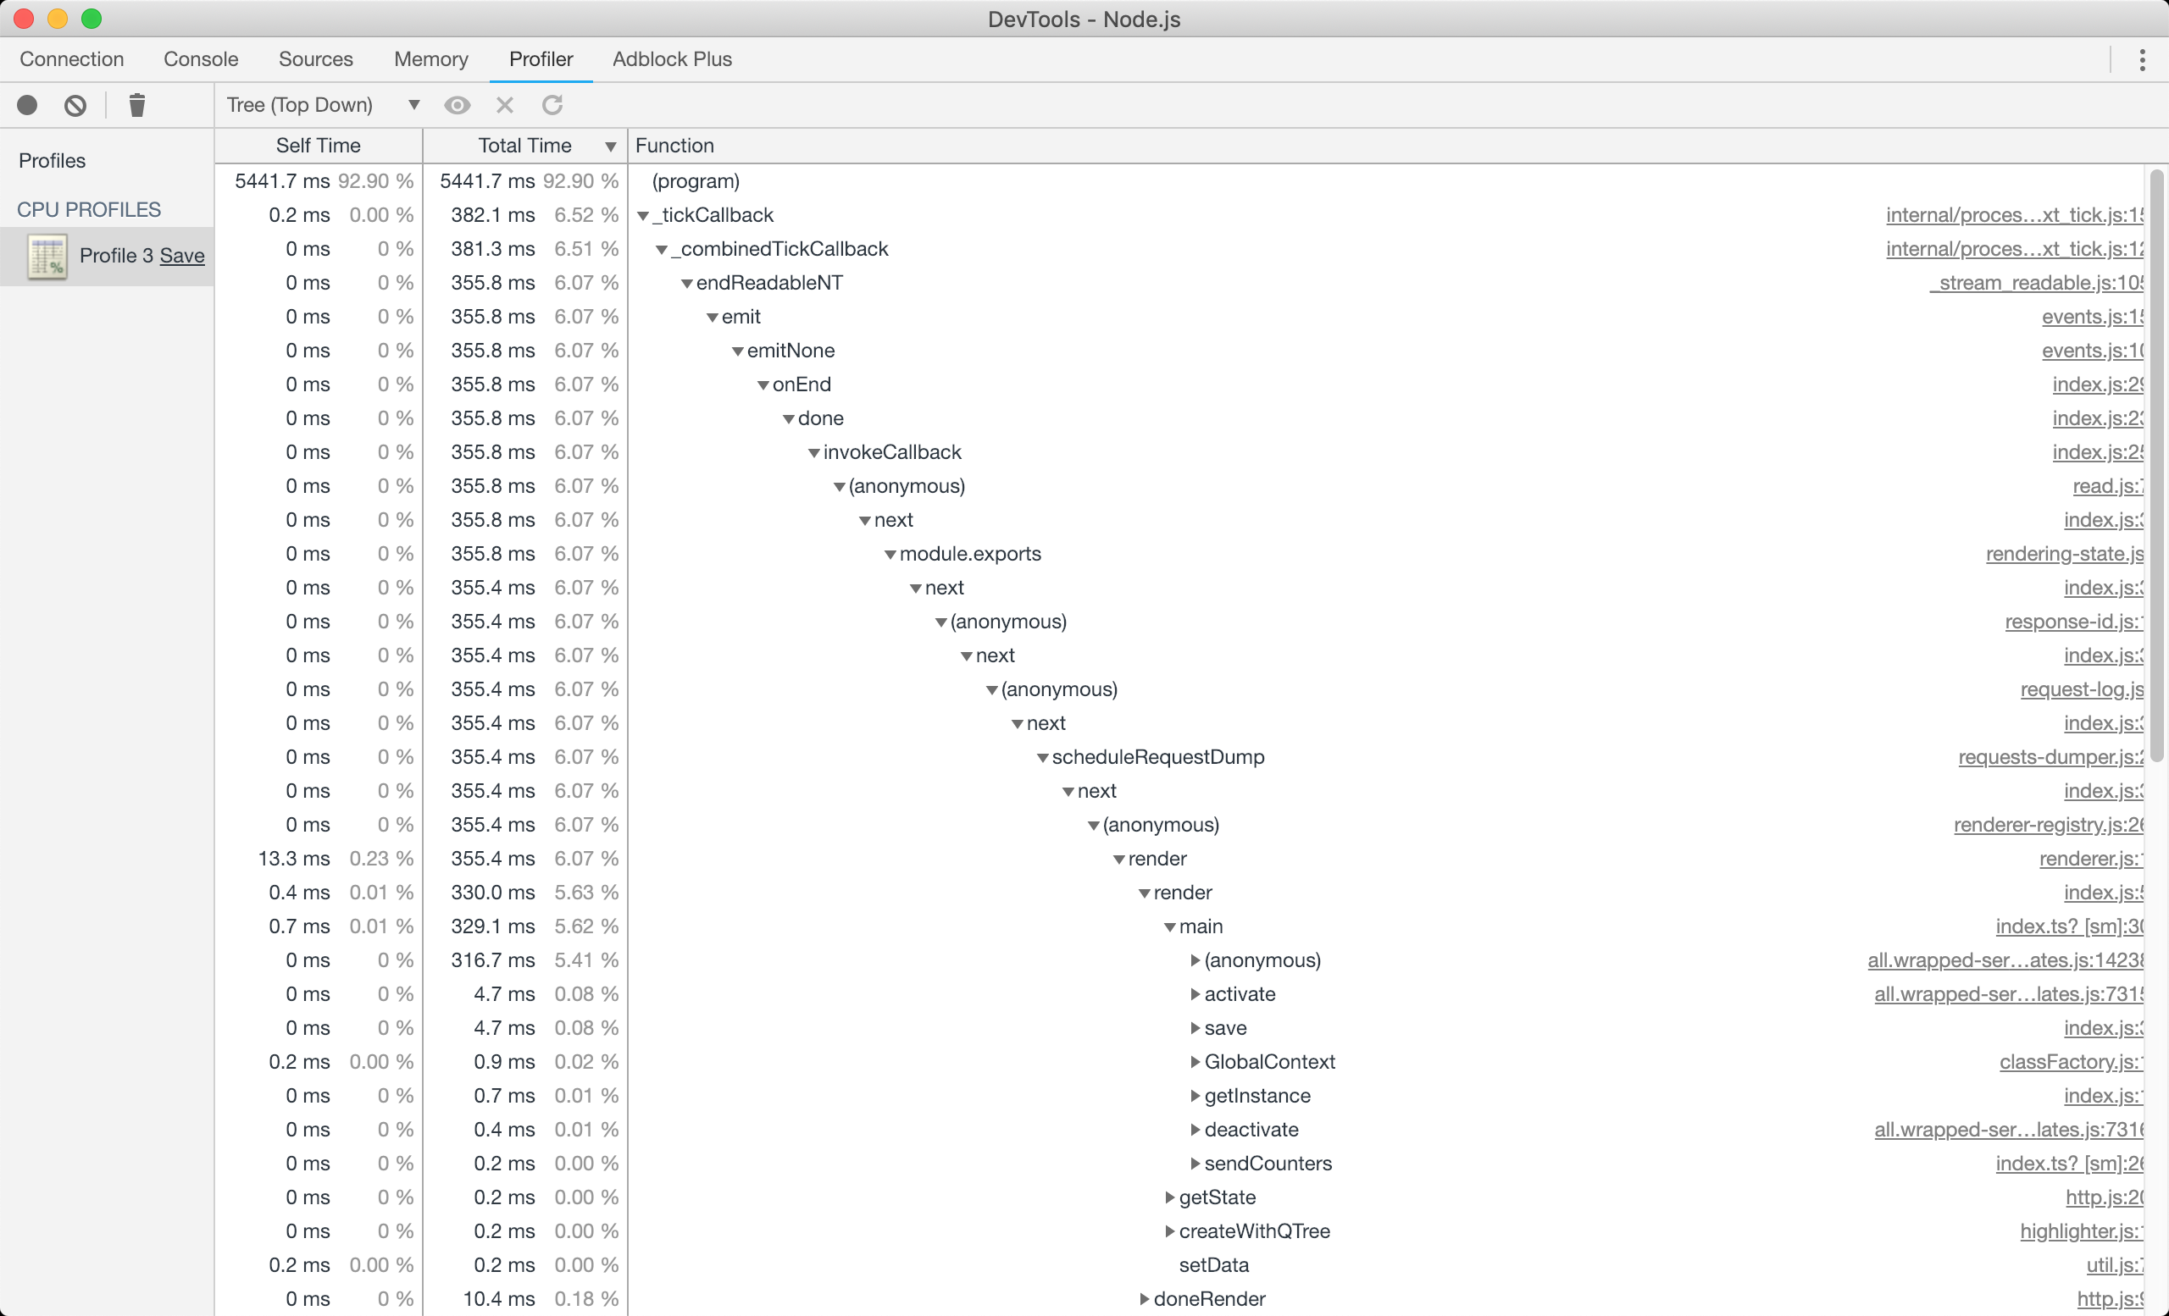Collapse _combinedTickCallback node
The image size is (2169, 1316).
(x=662, y=250)
